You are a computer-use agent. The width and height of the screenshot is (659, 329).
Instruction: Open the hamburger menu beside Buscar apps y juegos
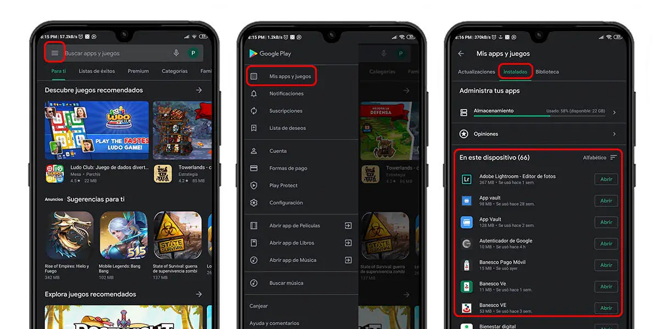[54, 53]
